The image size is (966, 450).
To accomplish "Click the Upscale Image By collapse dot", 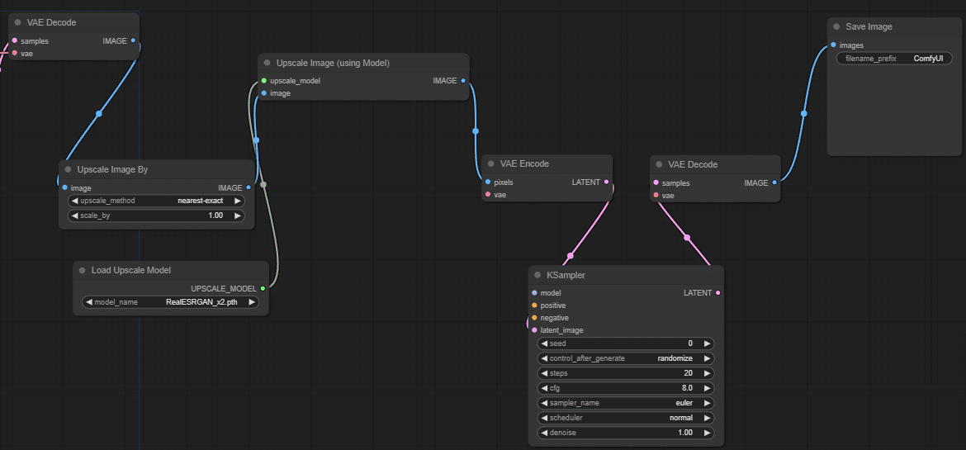I will click(68, 169).
